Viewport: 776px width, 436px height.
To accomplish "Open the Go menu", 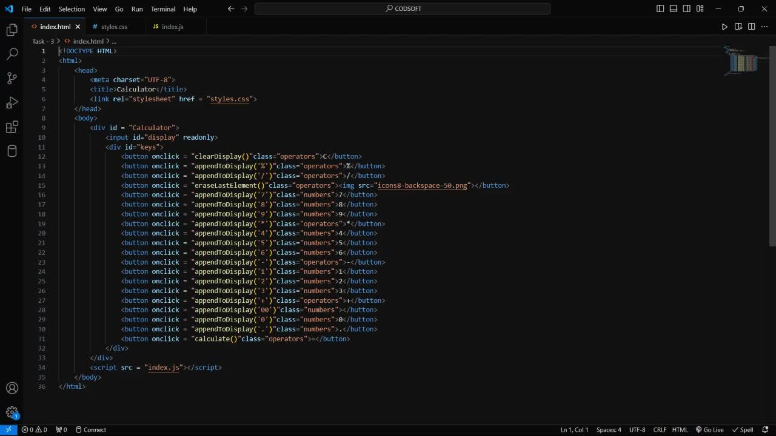I will pyautogui.click(x=119, y=9).
